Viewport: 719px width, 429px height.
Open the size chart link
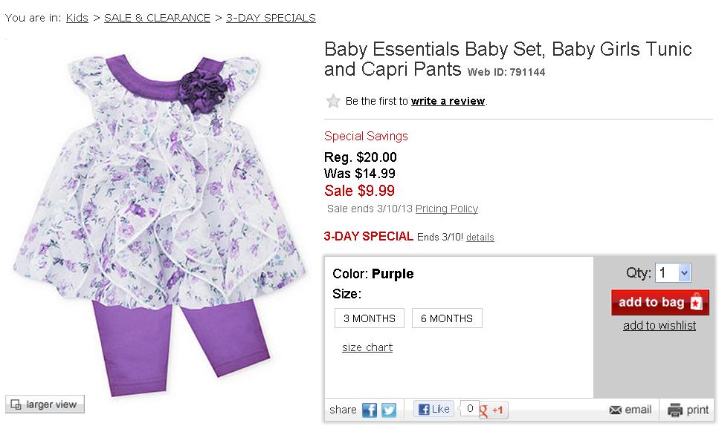coord(367,347)
